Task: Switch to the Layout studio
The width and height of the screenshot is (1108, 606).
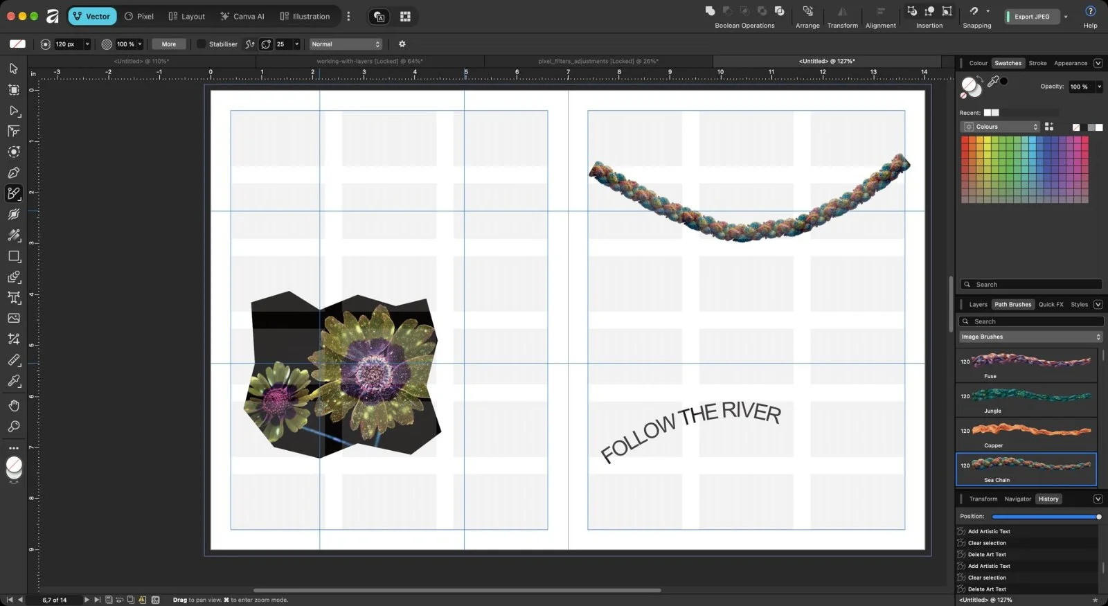Action: click(187, 16)
